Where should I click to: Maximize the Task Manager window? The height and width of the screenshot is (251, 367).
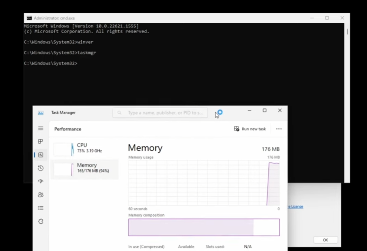coord(264,111)
